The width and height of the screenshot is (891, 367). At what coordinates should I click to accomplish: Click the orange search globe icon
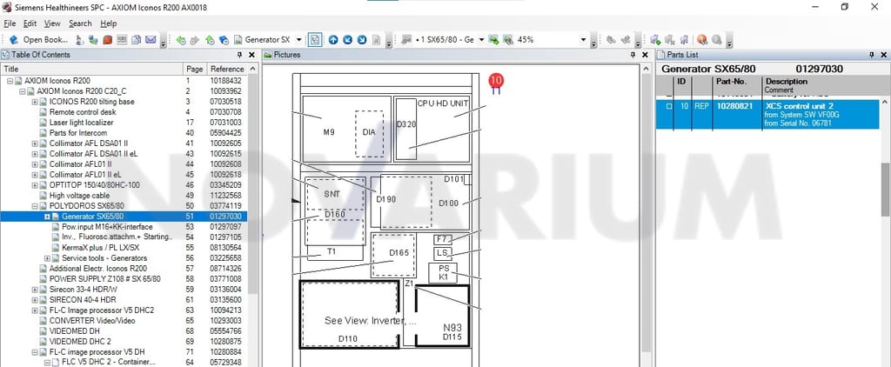(702, 40)
